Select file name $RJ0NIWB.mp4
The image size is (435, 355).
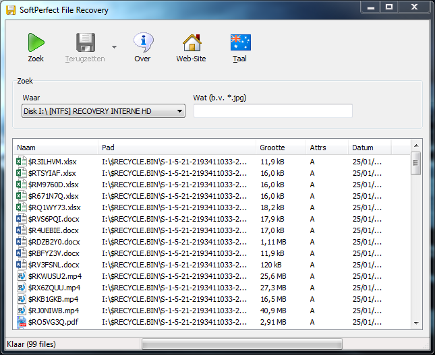[53, 311]
